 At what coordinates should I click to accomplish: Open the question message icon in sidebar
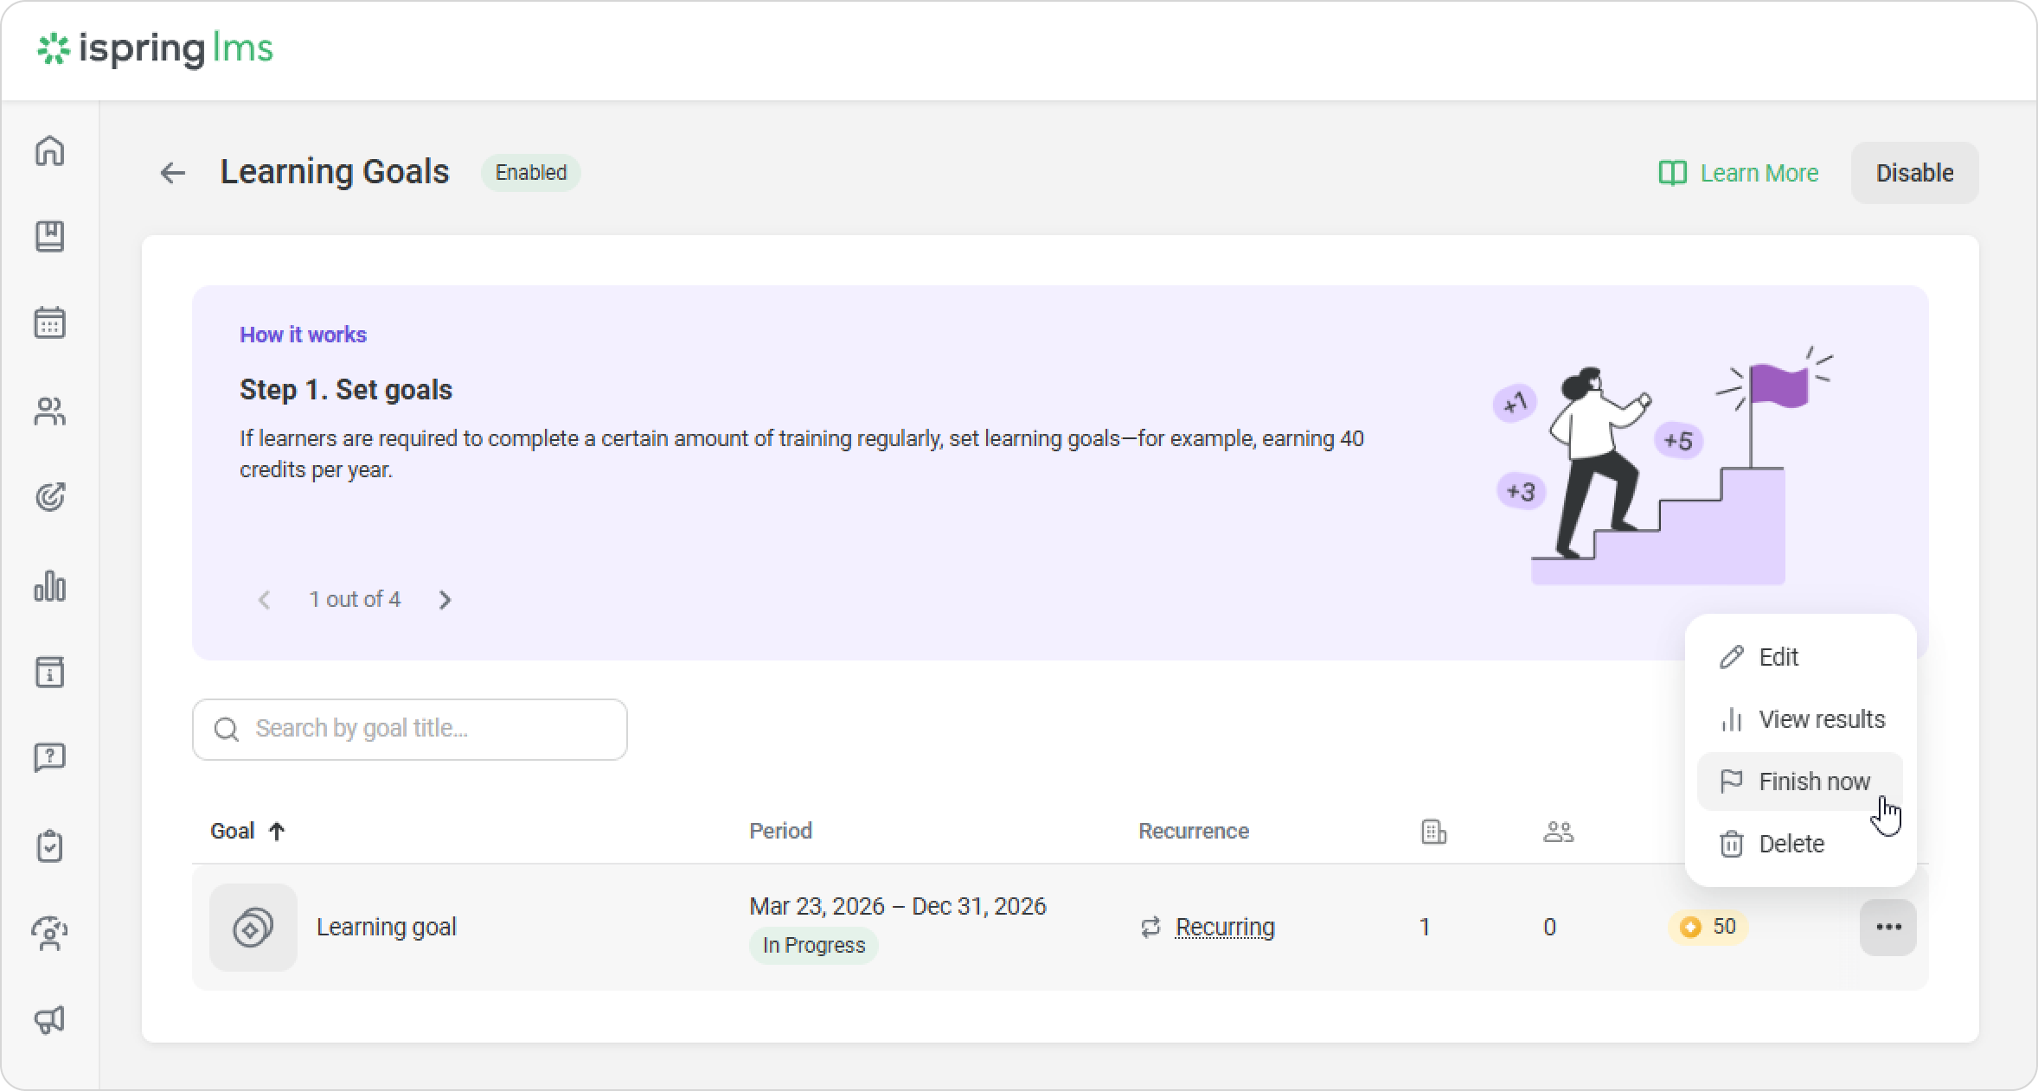(49, 758)
